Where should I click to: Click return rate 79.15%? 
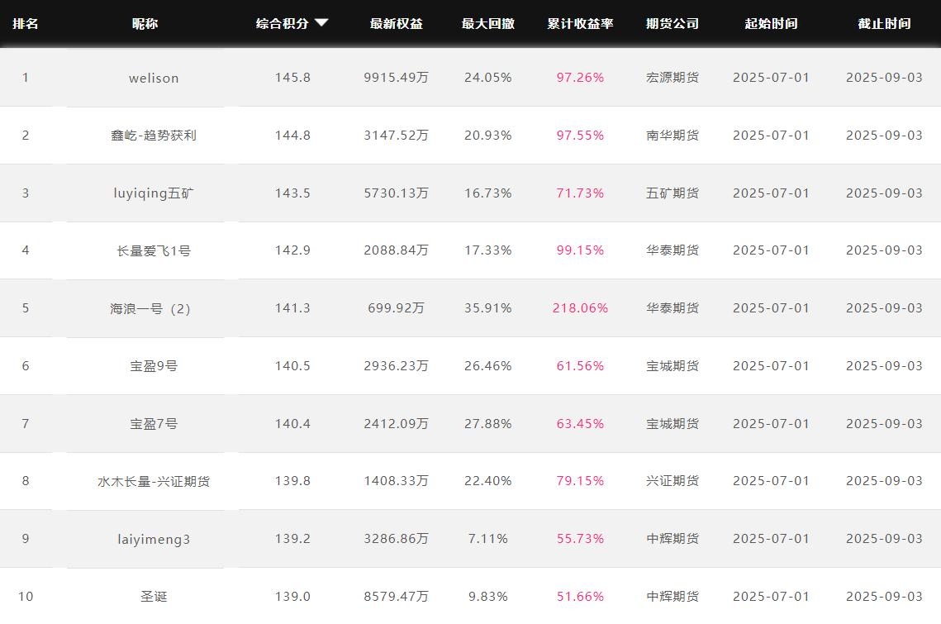[580, 480]
